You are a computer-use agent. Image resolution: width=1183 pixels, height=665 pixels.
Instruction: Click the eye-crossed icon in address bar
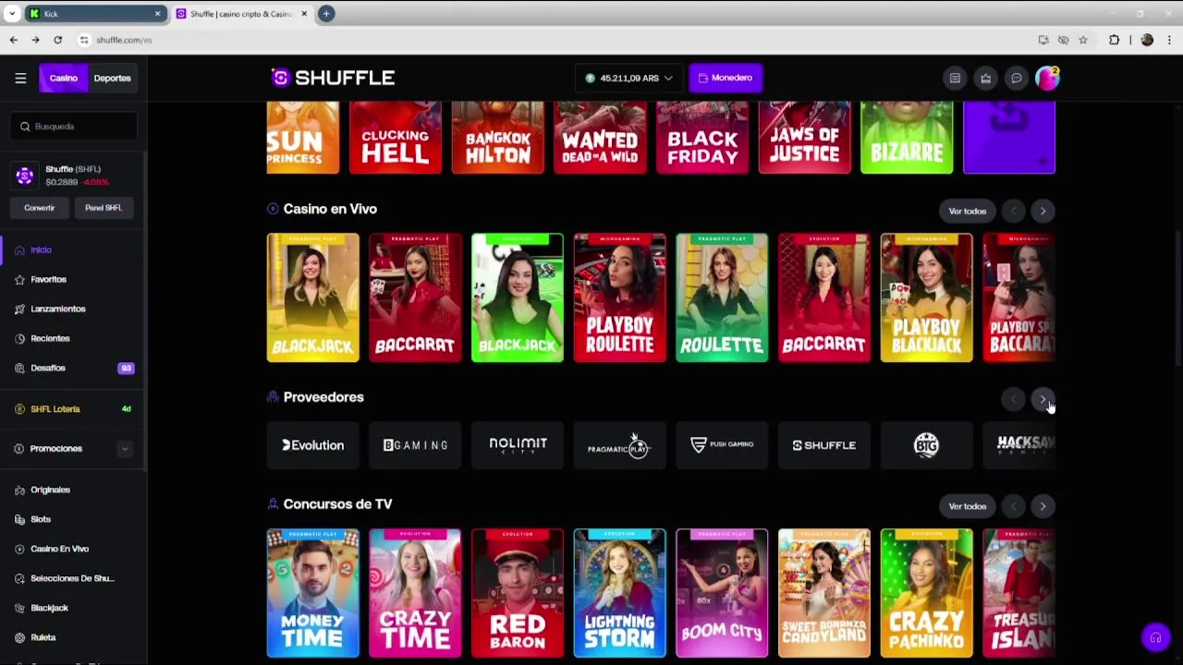tap(1063, 40)
